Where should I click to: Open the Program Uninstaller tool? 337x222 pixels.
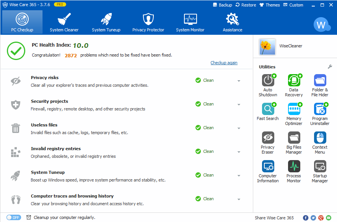click(320, 109)
